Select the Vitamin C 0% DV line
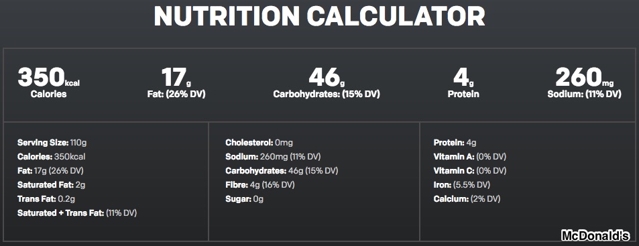The width and height of the screenshot is (639, 246). pos(470,171)
